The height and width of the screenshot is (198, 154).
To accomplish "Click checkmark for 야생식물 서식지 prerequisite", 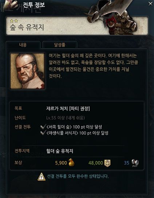I will (x=43, y=133).
